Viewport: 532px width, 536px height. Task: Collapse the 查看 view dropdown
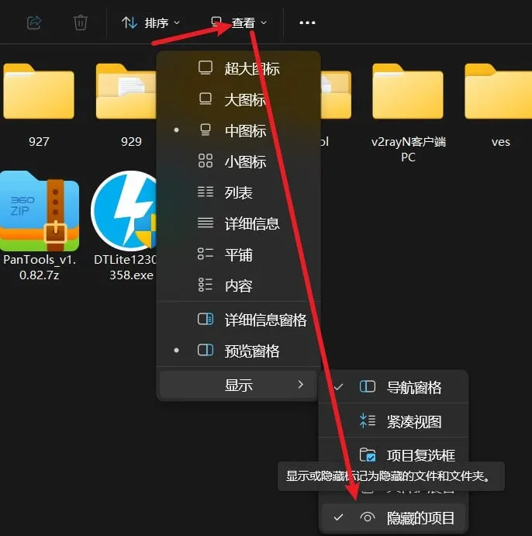[239, 22]
